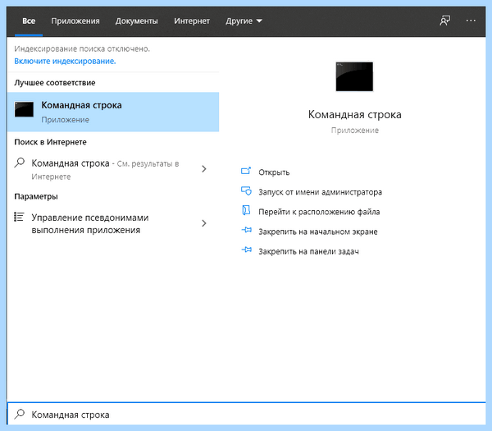Click the magnifier icon beside the web search result
The image size is (492, 431).
click(20, 163)
